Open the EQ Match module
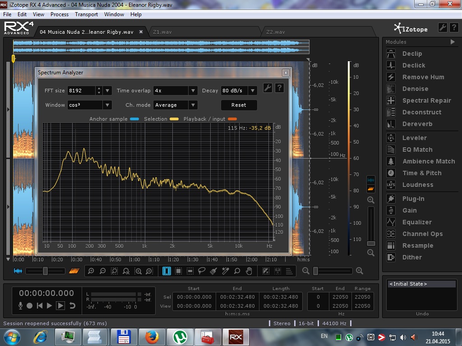462x346 pixels. coord(417,150)
